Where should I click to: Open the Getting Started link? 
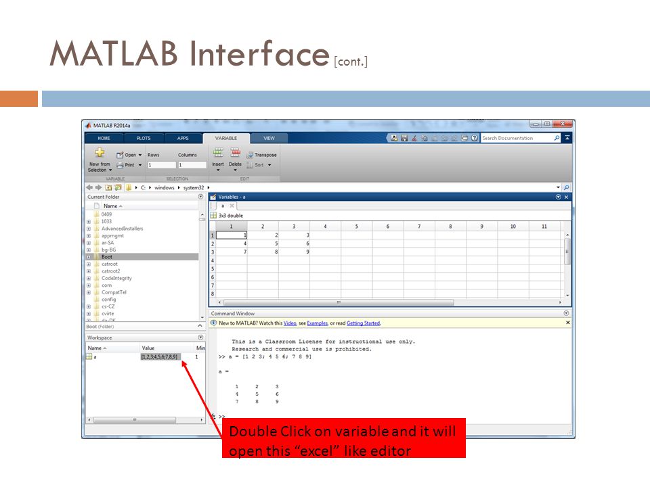point(363,323)
